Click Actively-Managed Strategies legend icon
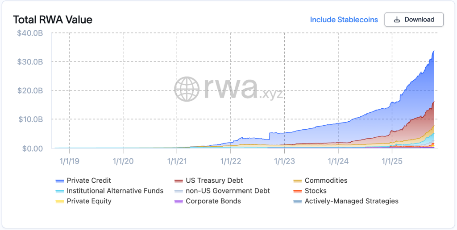Viewport: 457px width, 230px height. point(298,201)
